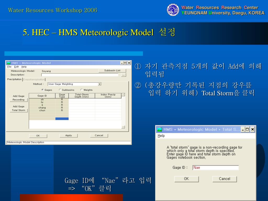Screen dimensions: 268x201
Task: Click the Apply button
Action: click(x=69, y=136)
